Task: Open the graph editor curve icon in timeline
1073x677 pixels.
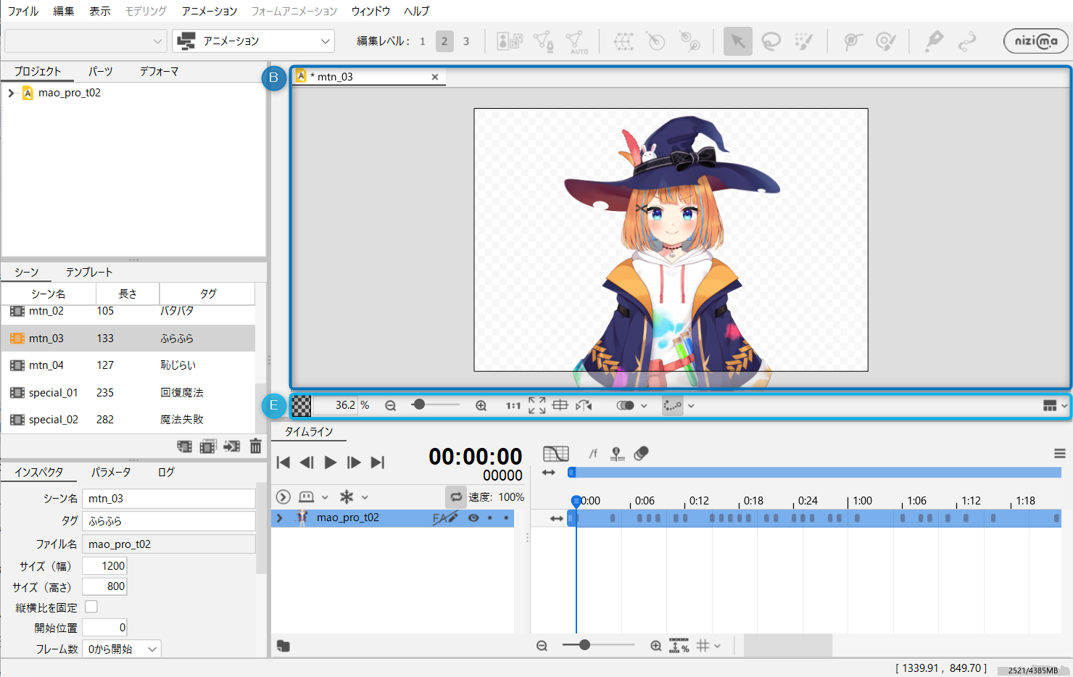Action: [x=556, y=454]
